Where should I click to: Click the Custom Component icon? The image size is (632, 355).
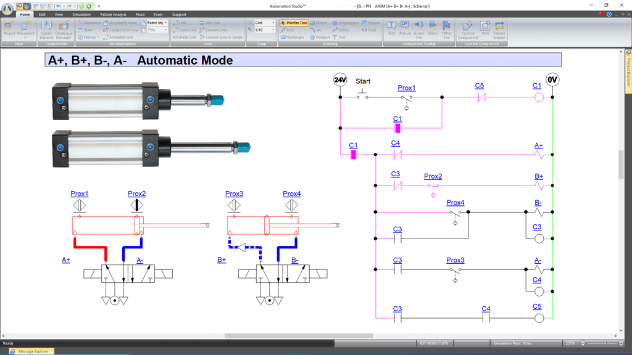tap(467, 29)
